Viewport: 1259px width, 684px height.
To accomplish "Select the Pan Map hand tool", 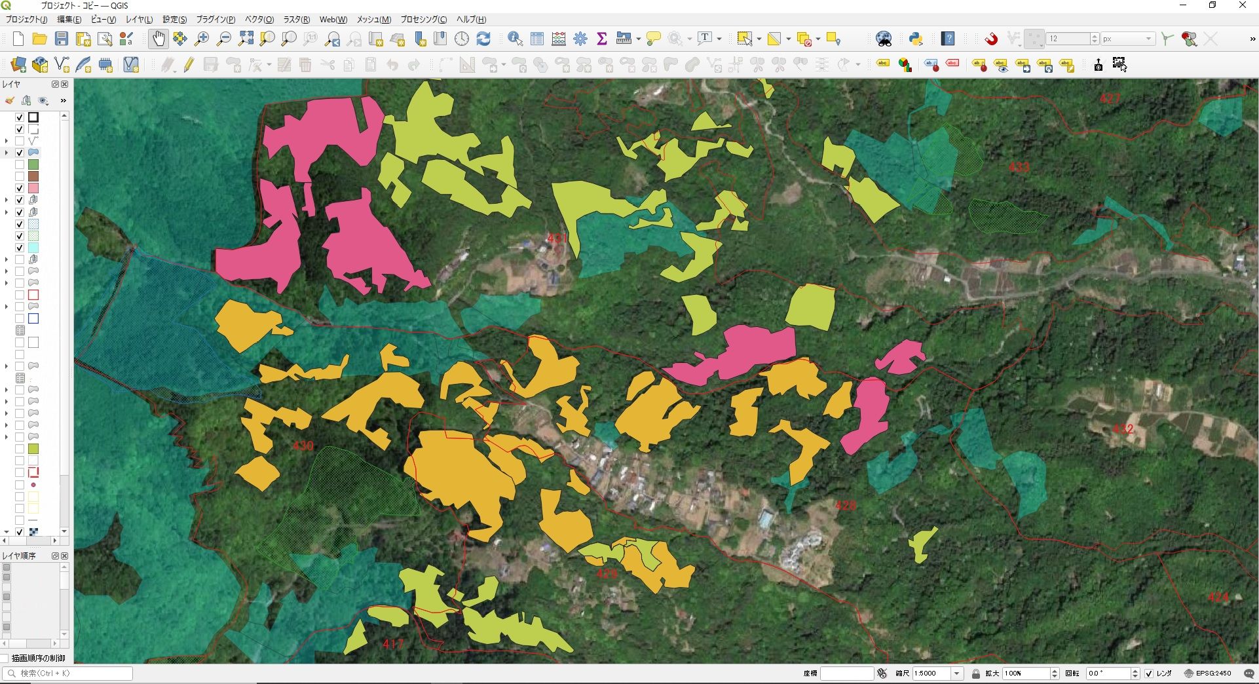I will pyautogui.click(x=159, y=39).
